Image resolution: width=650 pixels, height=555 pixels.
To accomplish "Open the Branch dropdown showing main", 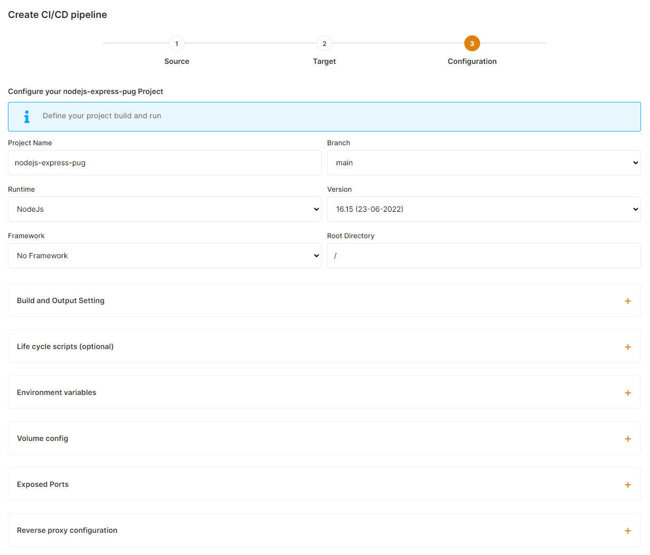I will 483,163.
